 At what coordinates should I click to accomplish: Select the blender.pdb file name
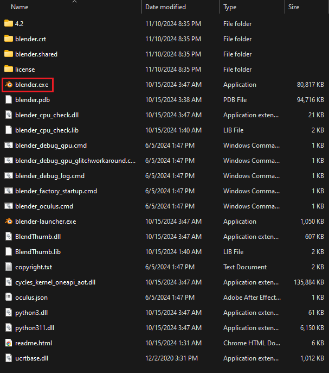pos(33,100)
